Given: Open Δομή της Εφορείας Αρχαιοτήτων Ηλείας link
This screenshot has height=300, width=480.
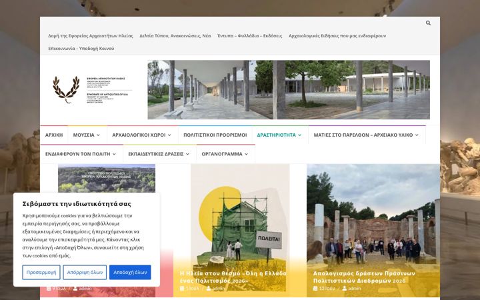Looking at the screenshot, I should click(91, 36).
